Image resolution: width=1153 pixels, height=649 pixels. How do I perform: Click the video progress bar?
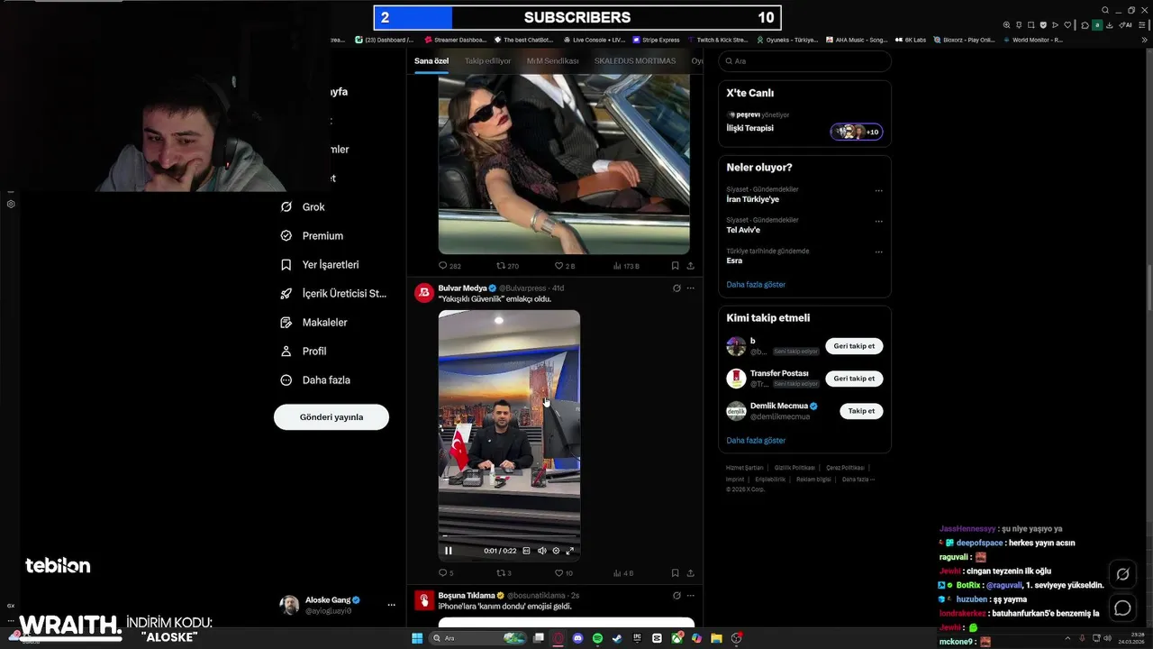[x=509, y=535]
